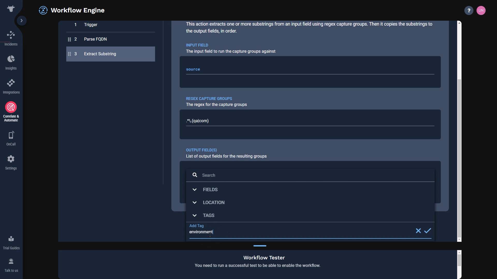Open Trial Guides
The width and height of the screenshot is (497, 279).
(x=11, y=243)
